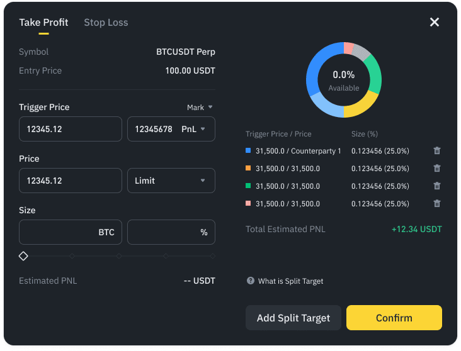Open the Mark trigger type dropdown
The width and height of the screenshot is (461, 351).
[200, 107]
